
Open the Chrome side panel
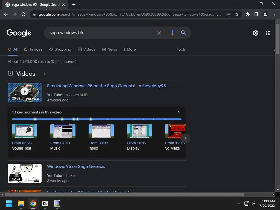pyautogui.click(x=256, y=14)
